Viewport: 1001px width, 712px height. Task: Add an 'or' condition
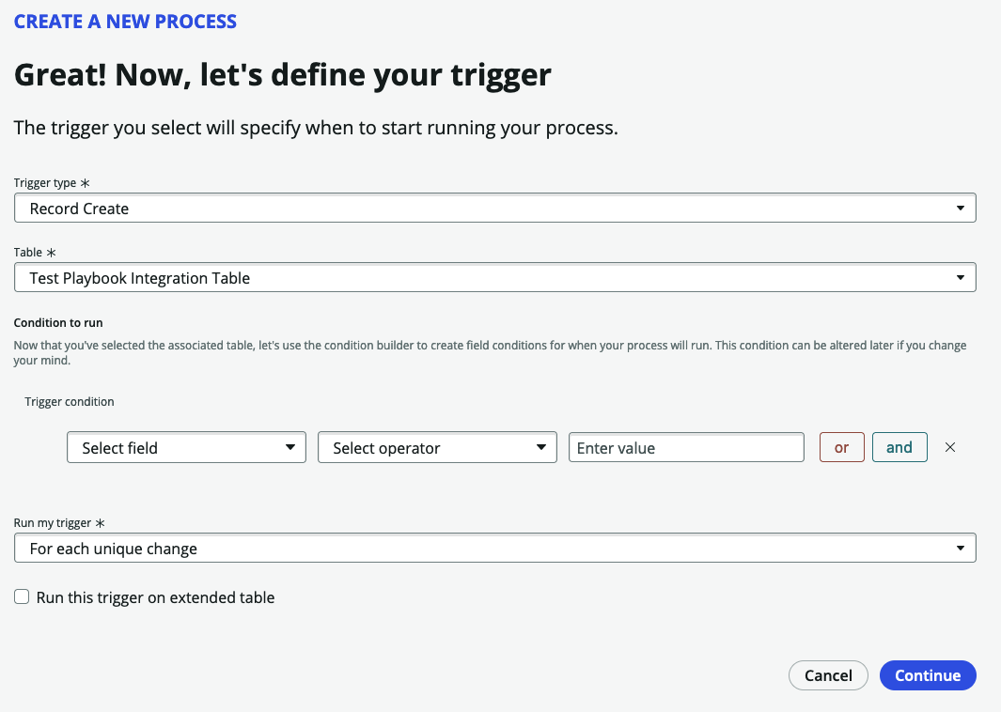pyautogui.click(x=841, y=448)
